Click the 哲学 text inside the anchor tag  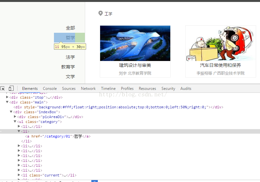pos(78,136)
